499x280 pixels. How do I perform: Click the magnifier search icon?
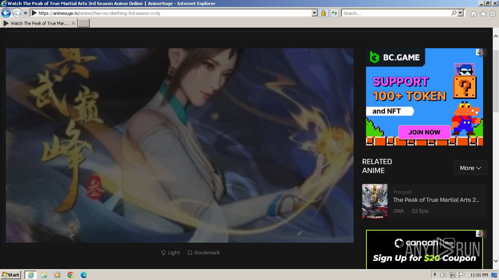point(454,13)
